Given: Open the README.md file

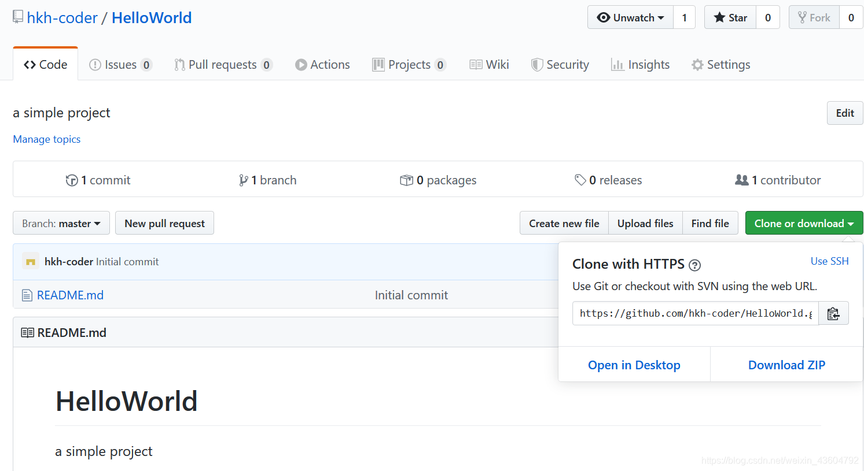Looking at the screenshot, I should click(x=70, y=295).
